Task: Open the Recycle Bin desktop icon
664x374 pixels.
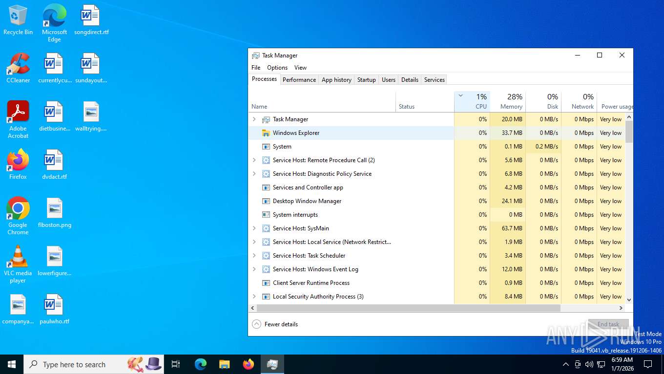Action: pos(18,20)
